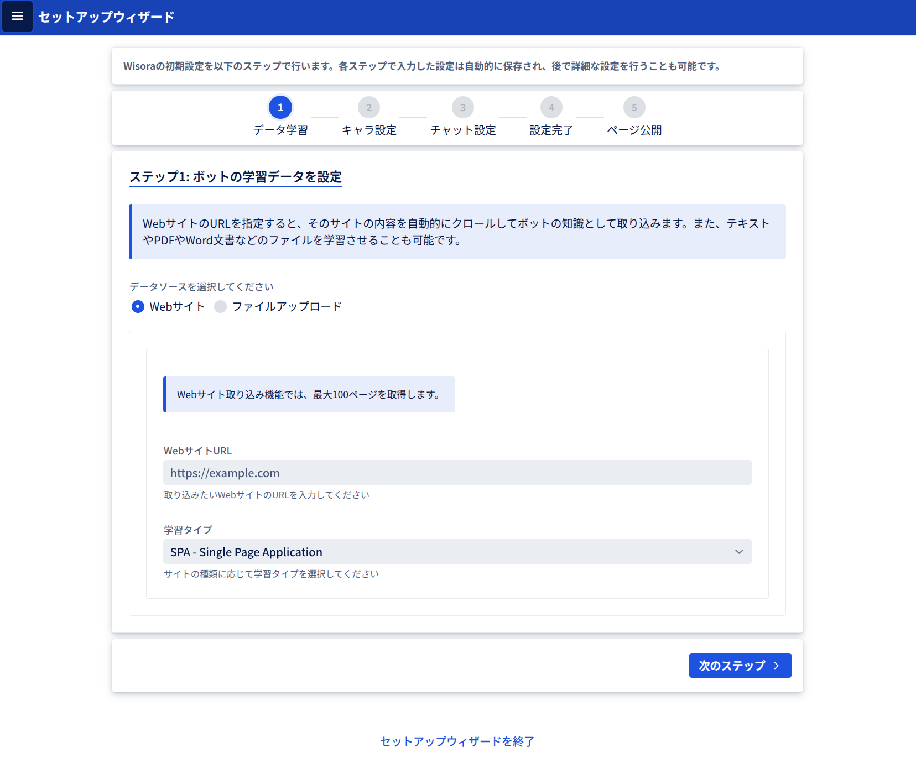Click the 学習タイプ field label
The width and height of the screenshot is (916, 758).
tap(188, 530)
